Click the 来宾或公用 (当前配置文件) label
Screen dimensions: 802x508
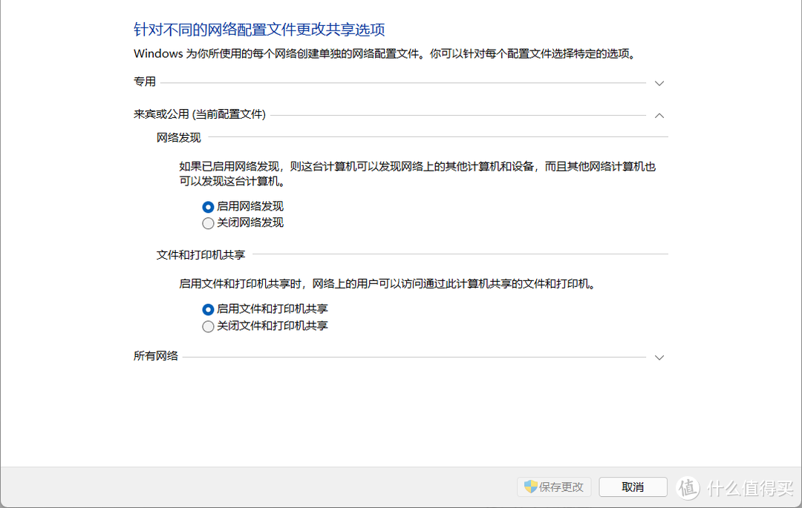pos(200,114)
